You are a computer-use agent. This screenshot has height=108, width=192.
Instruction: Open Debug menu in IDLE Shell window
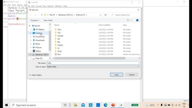click(x=20, y=5)
